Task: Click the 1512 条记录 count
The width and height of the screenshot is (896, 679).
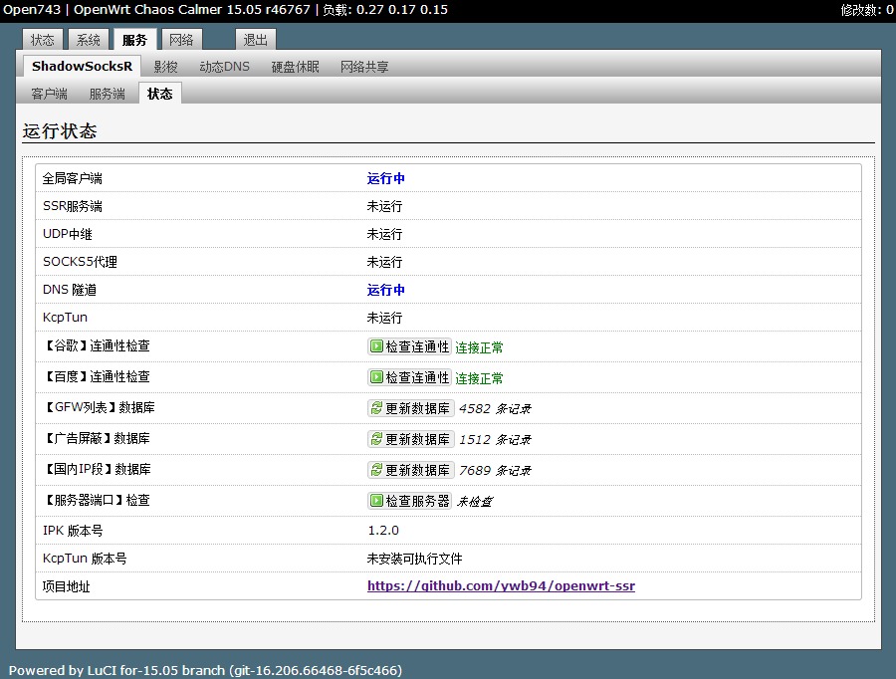Action: tap(495, 439)
